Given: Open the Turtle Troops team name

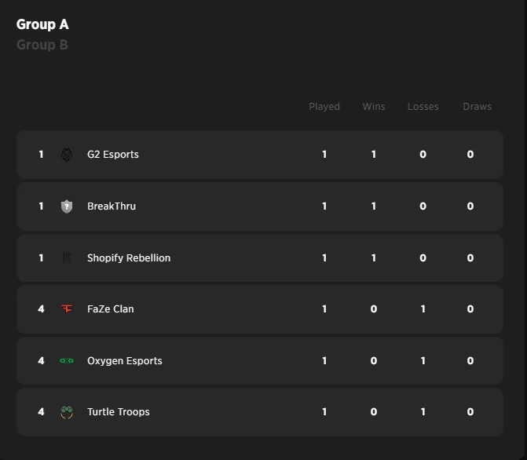Looking at the screenshot, I should (119, 411).
